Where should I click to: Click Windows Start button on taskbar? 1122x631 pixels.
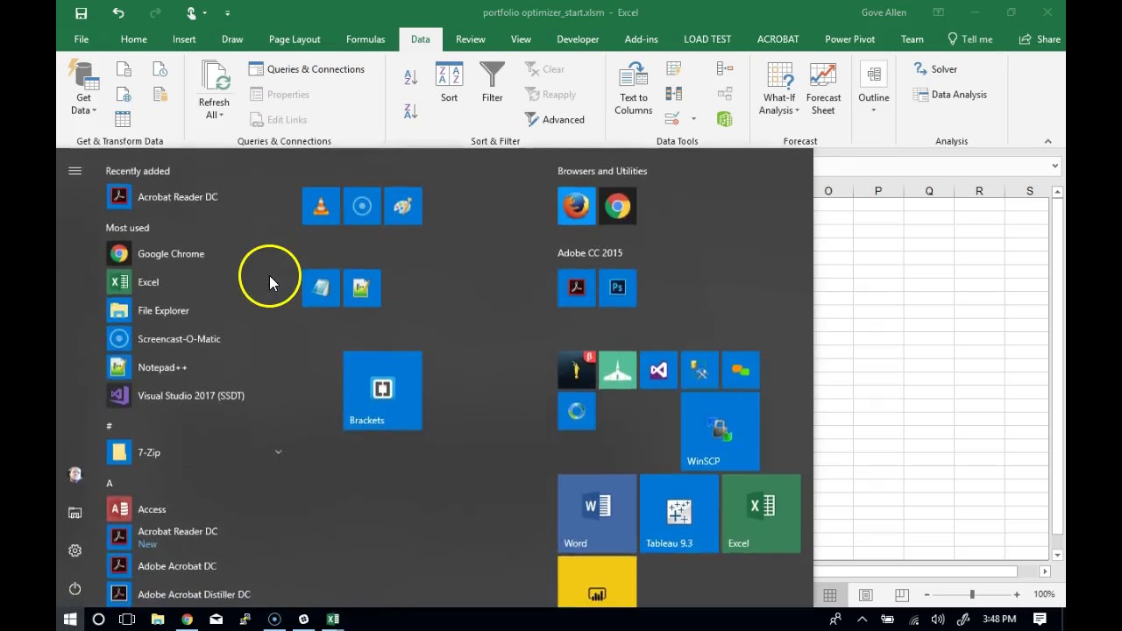(x=70, y=619)
